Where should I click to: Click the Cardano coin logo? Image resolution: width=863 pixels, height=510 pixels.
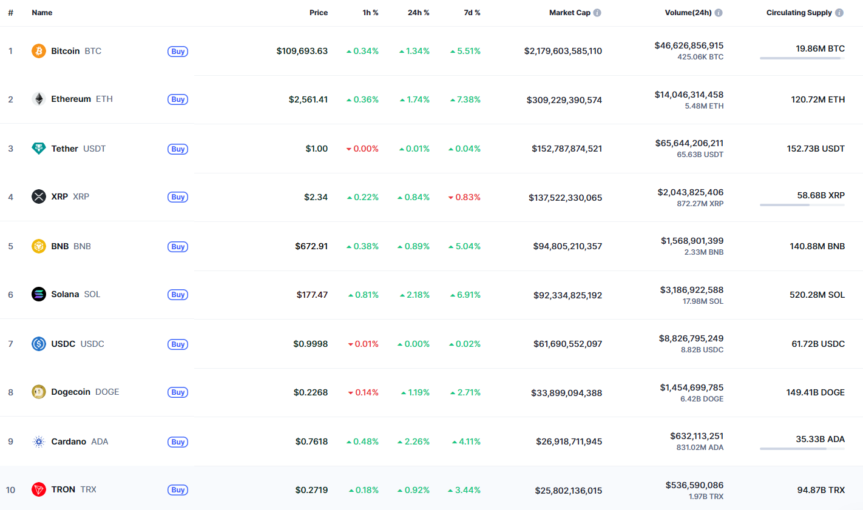(39, 441)
